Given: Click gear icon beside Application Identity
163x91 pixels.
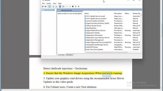Looking at the screenshot, I should [85, 33].
